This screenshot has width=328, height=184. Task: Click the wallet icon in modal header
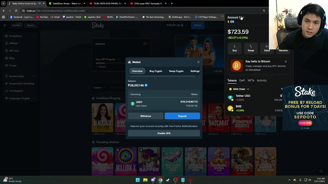click(x=130, y=62)
